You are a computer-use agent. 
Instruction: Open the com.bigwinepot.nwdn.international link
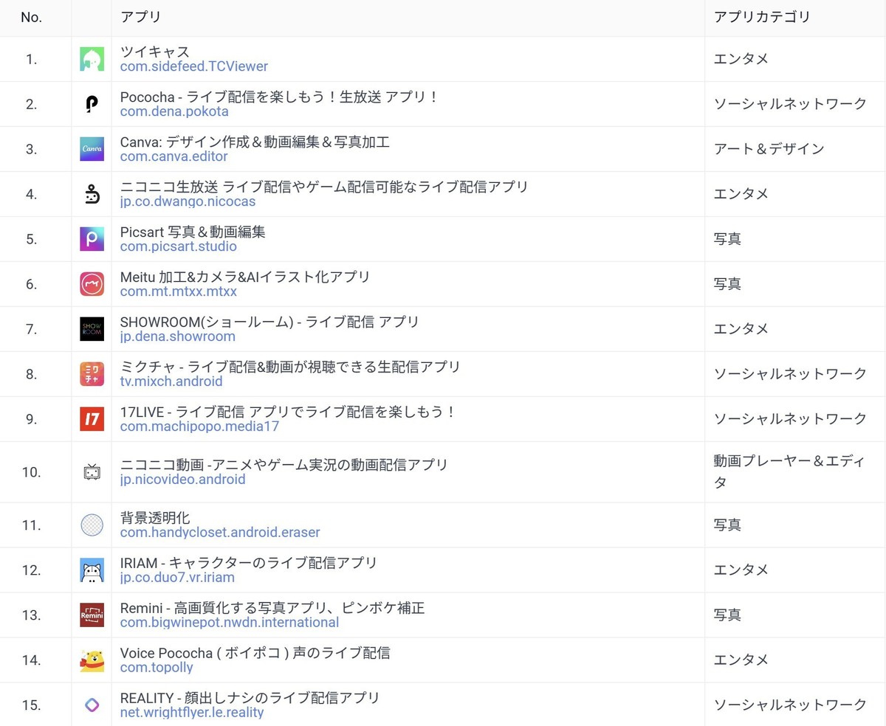tap(230, 623)
